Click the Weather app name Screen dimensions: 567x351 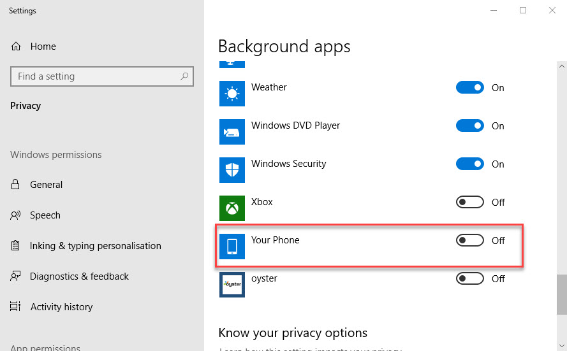click(x=269, y=87)
